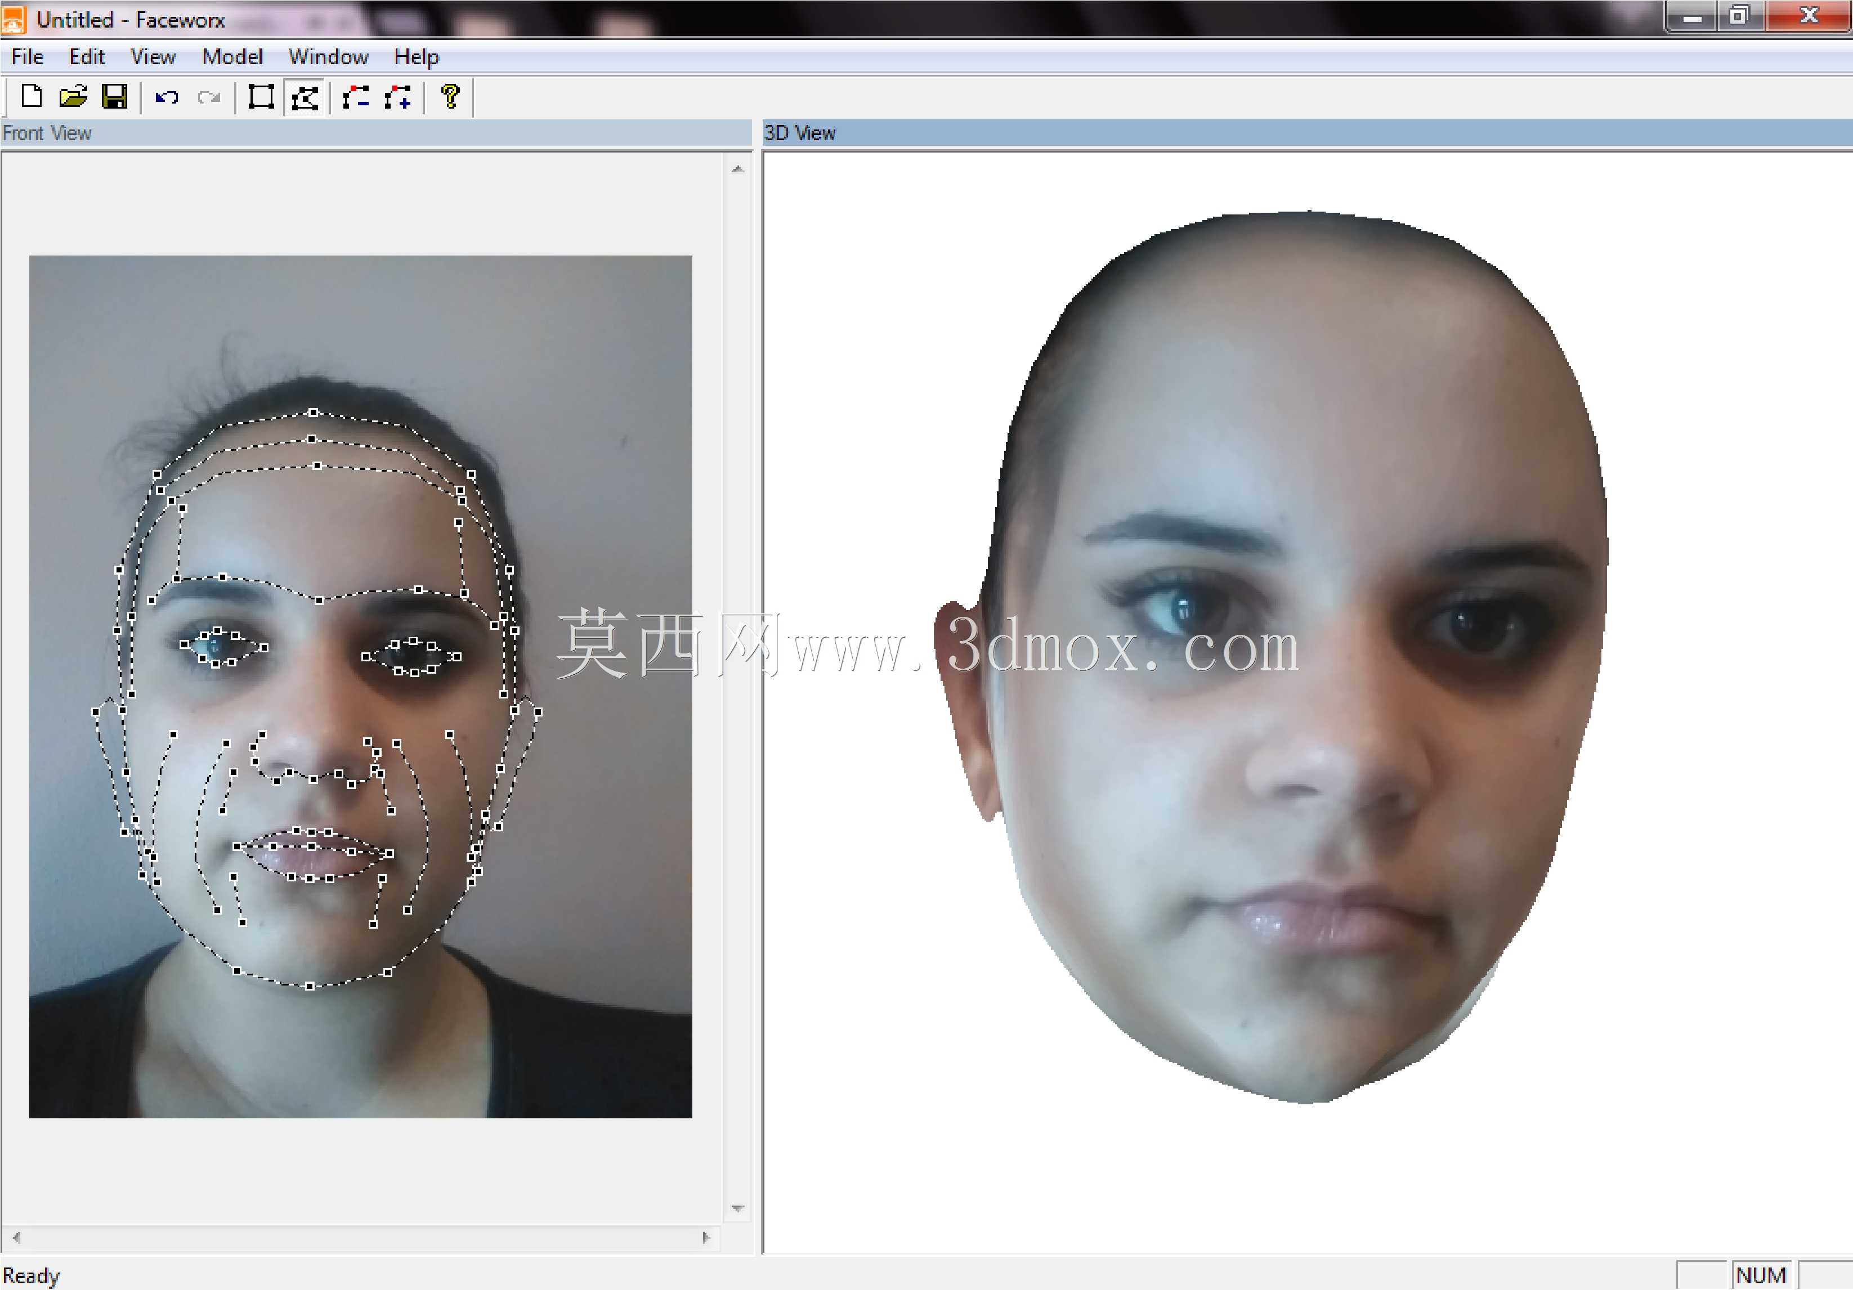
Task: Click Front View scrollbar down arrow
Action: (x=737, y=1208)
